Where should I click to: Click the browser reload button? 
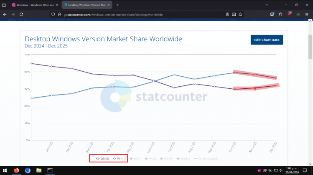coord(21,14)
